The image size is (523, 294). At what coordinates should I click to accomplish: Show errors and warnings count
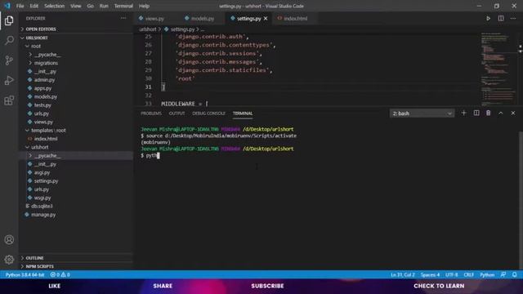60,274
